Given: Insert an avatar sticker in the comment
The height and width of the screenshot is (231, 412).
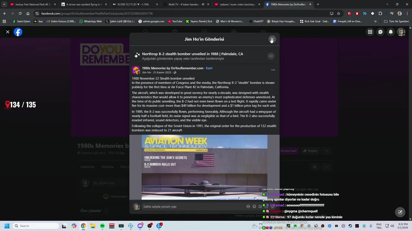Looking at the screenshot, I should click(x=248, y=207).
